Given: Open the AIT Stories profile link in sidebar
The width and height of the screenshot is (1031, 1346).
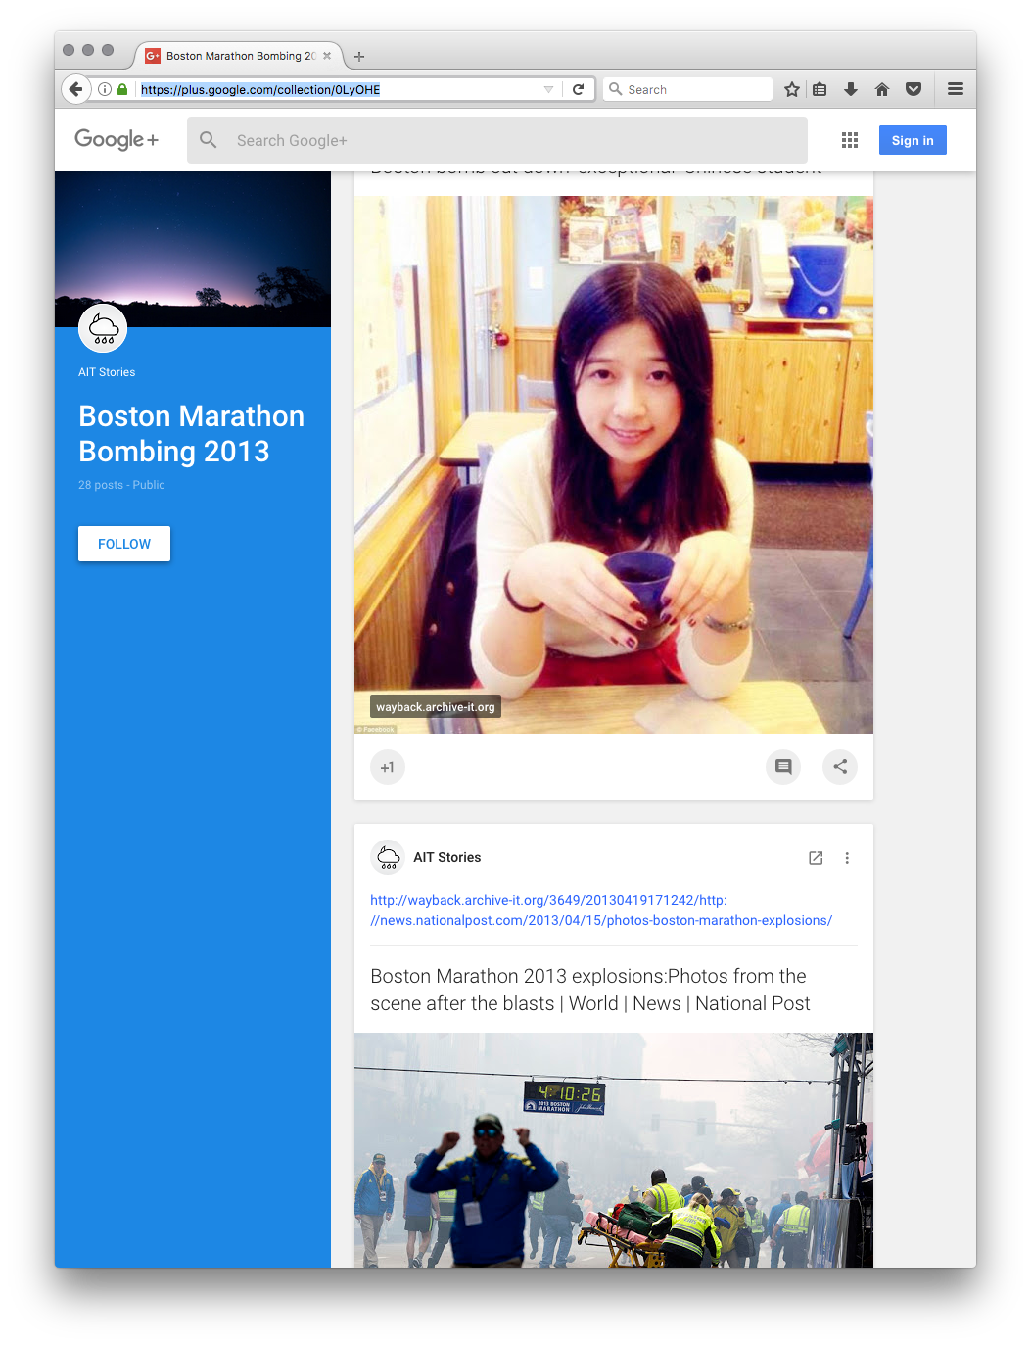Looking at the screenshot, I should 107,372.
